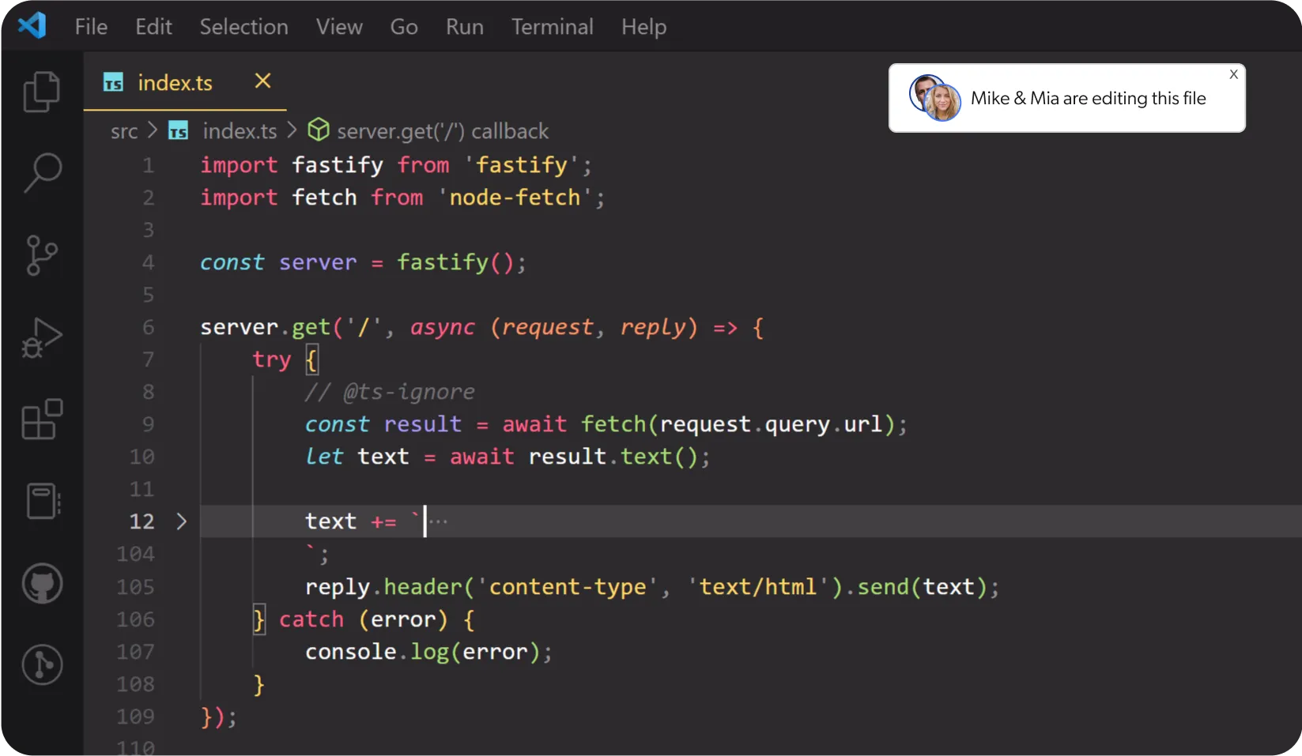Open the src breadcrumb dropdown

123,130
